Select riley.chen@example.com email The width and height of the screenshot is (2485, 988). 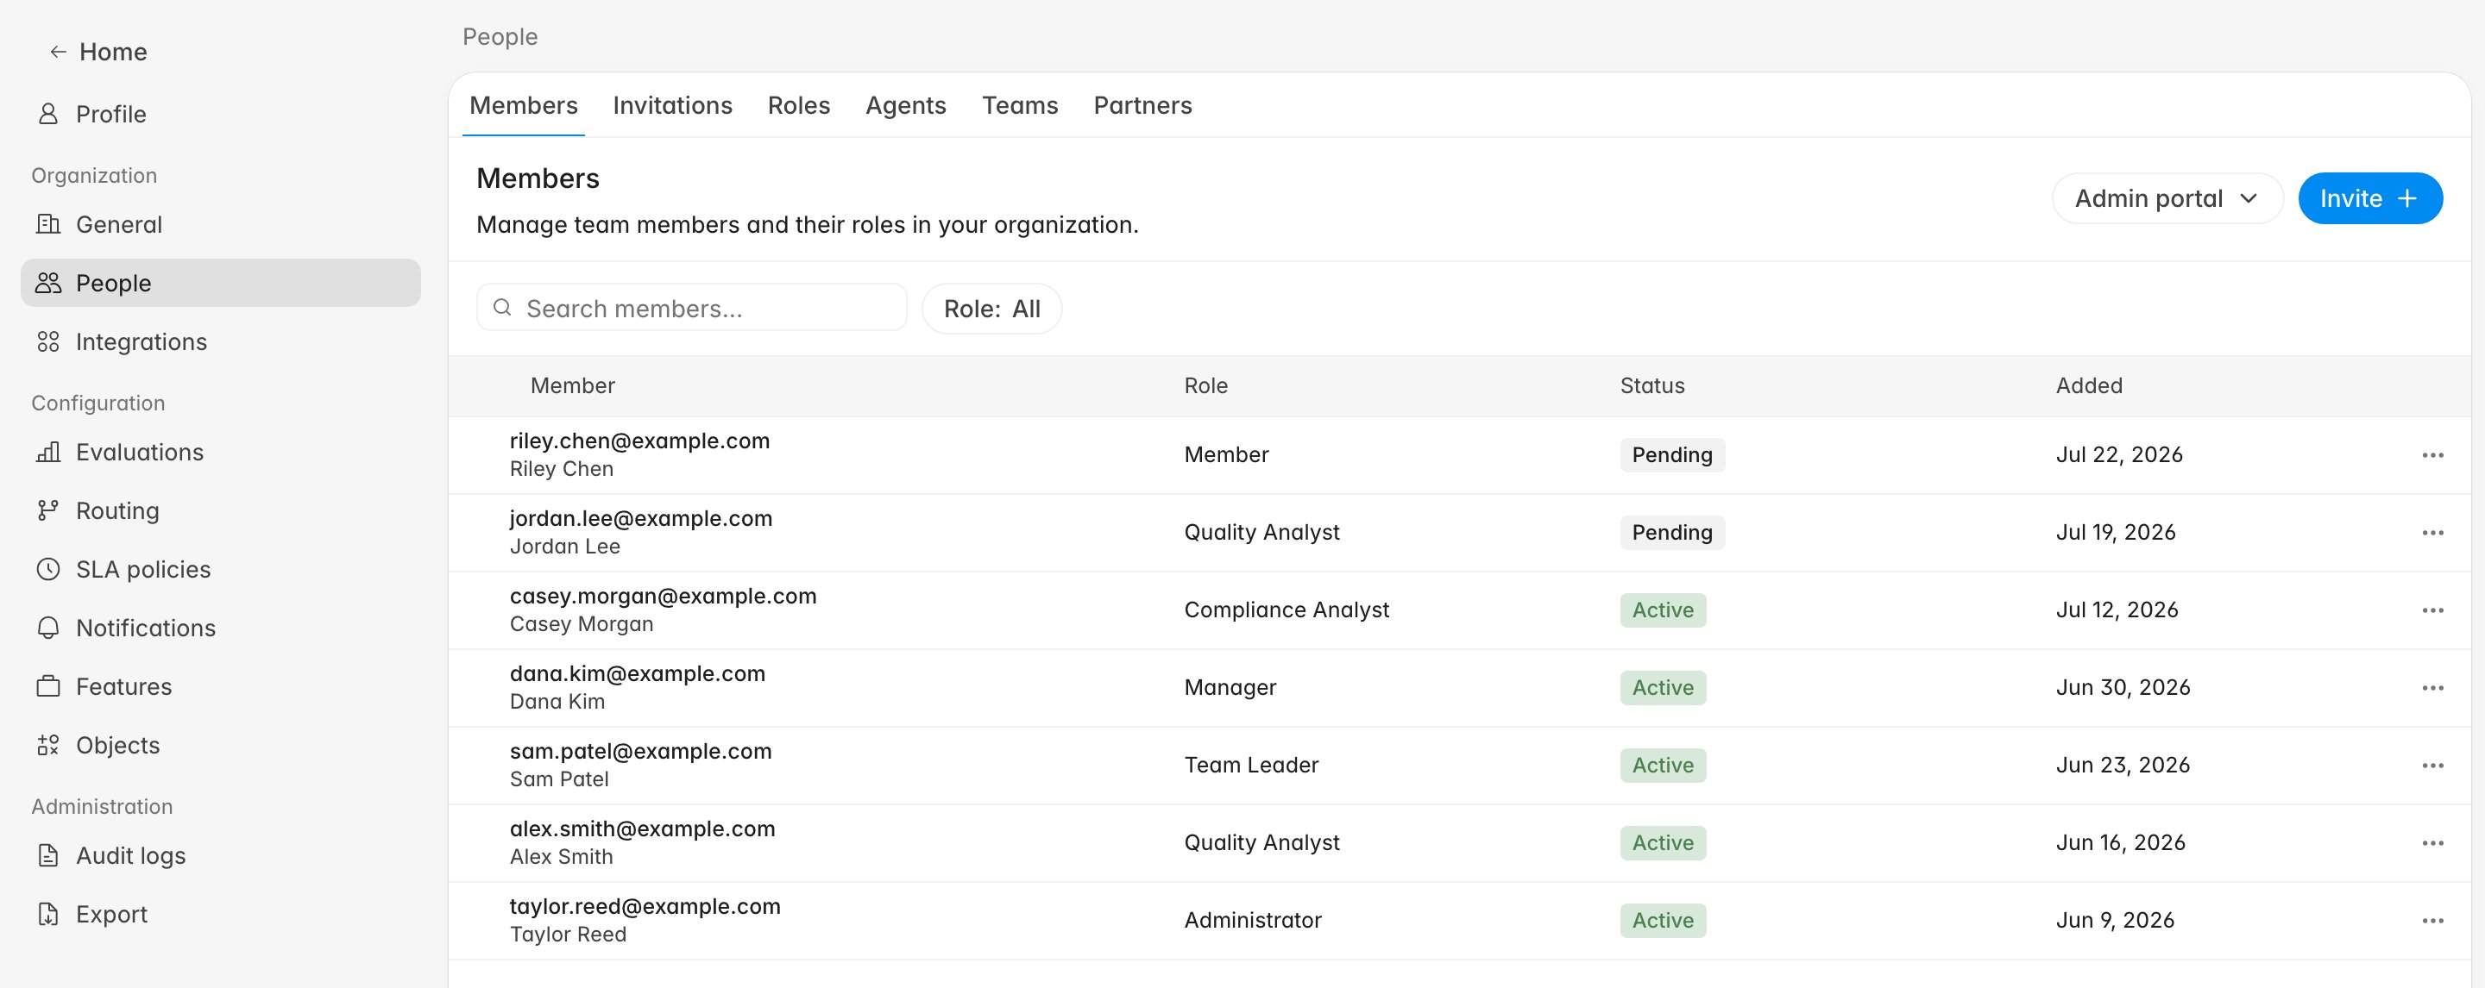(639, 441)
